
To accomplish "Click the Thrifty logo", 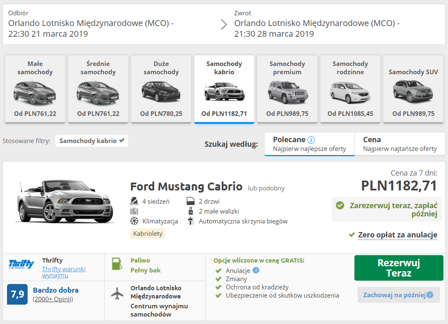I will tap(22, 264).
